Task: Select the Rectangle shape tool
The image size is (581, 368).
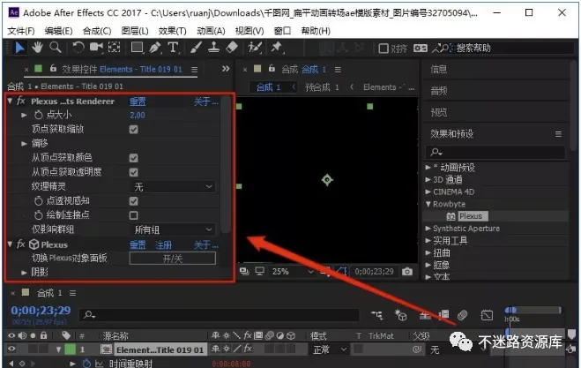Action: [x=138, y=48]
